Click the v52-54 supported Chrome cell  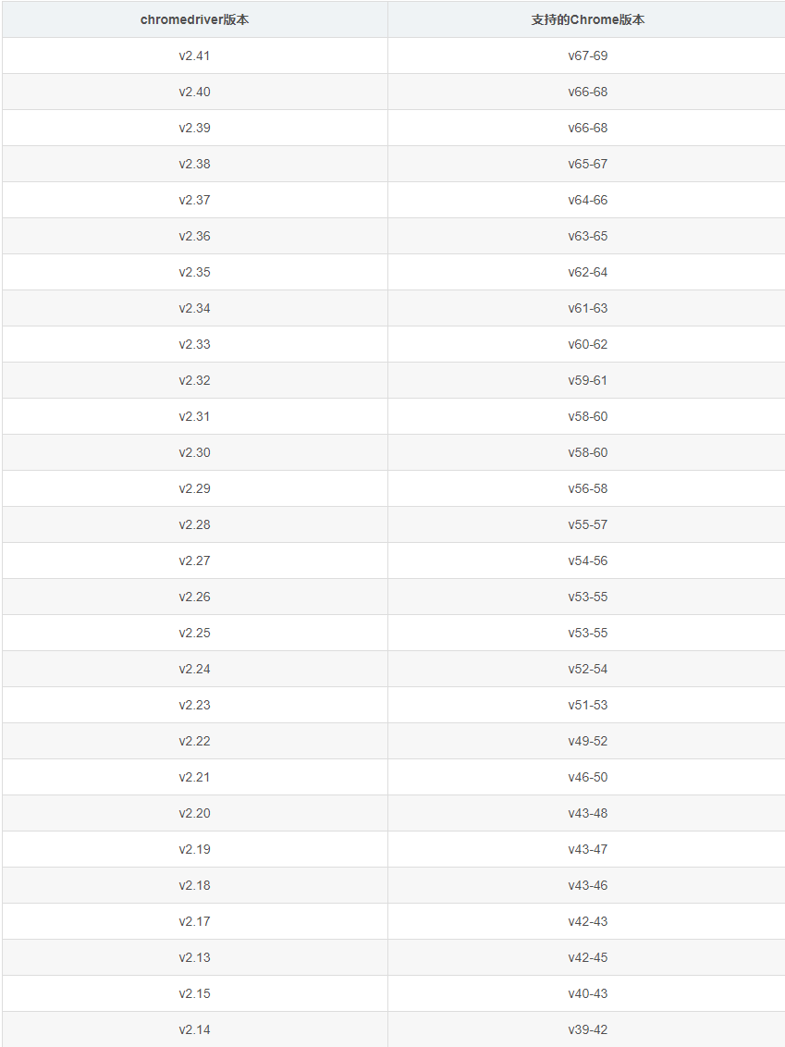[587, 669]
